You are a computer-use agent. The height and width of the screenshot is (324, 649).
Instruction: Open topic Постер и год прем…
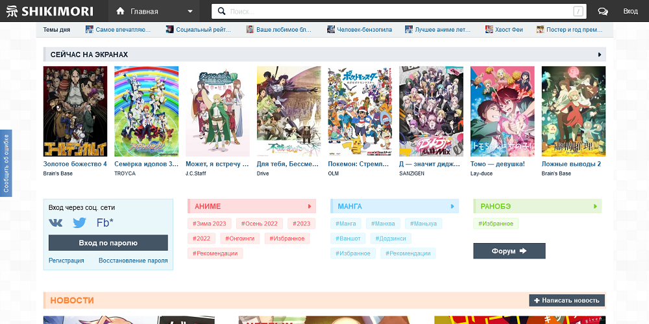(x=574, y=29)
